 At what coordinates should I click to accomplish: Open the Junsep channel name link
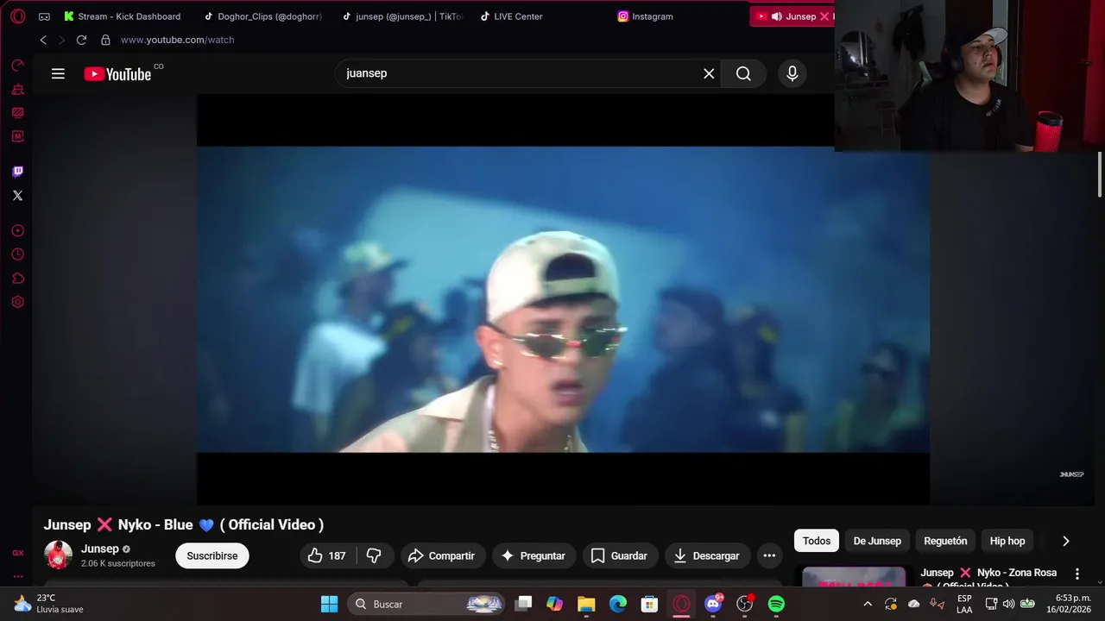point(100,549)
